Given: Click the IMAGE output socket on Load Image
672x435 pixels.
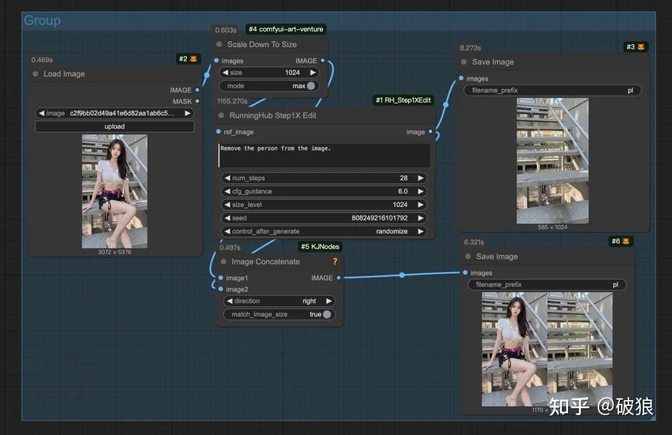Looking at the screenshot, I should (x=198, y=89).
